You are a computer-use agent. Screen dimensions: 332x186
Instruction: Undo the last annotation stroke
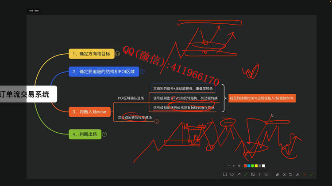coord(291,175)
